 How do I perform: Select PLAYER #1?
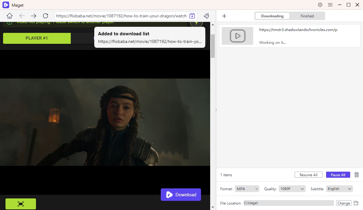37,38
